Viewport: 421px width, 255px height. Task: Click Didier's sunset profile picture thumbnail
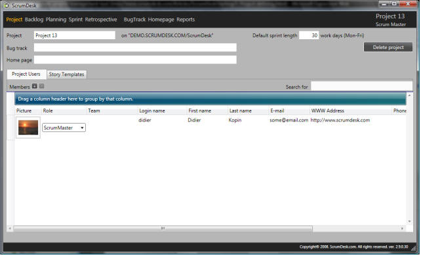pos(28,127)
